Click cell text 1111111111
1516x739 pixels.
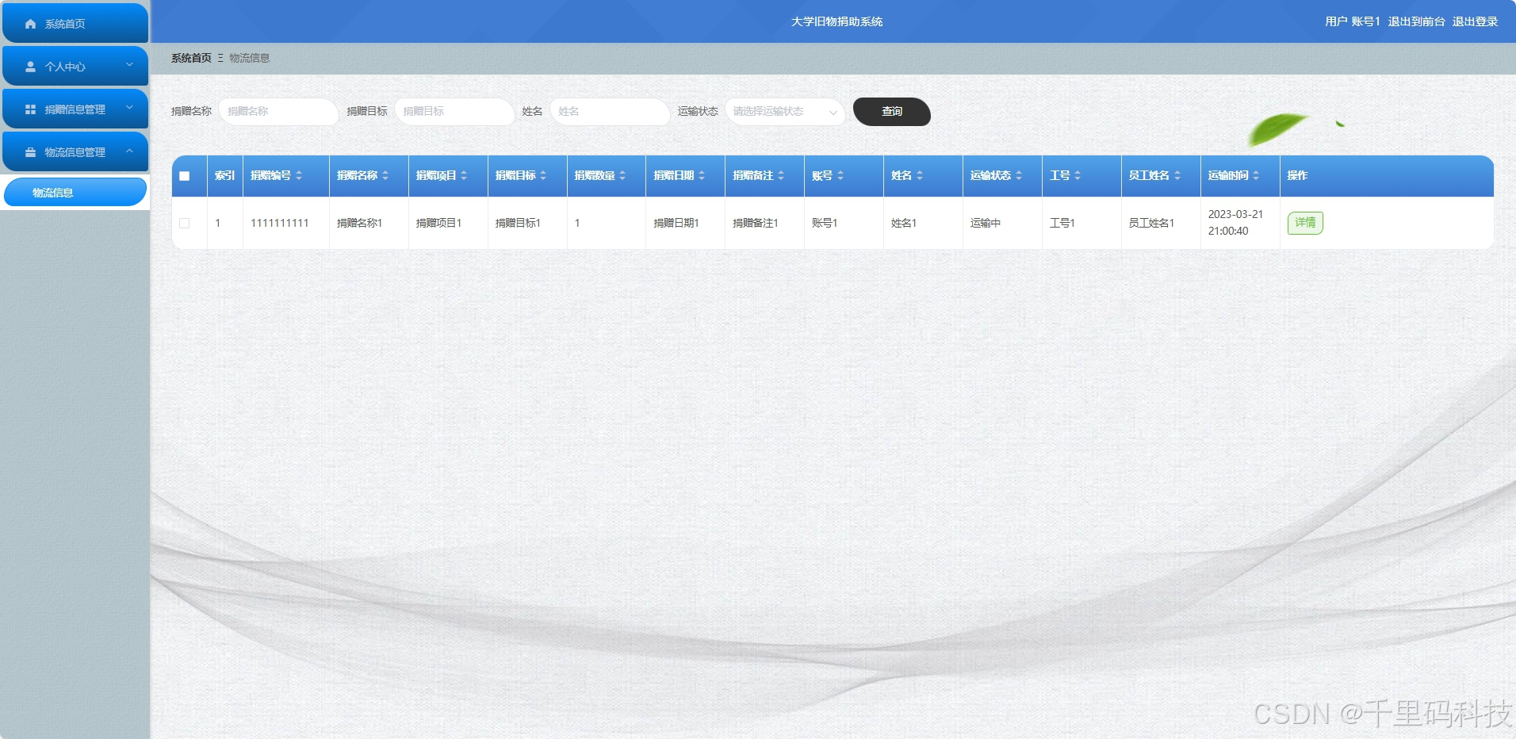pyautogui.click(x=280, y=223)
